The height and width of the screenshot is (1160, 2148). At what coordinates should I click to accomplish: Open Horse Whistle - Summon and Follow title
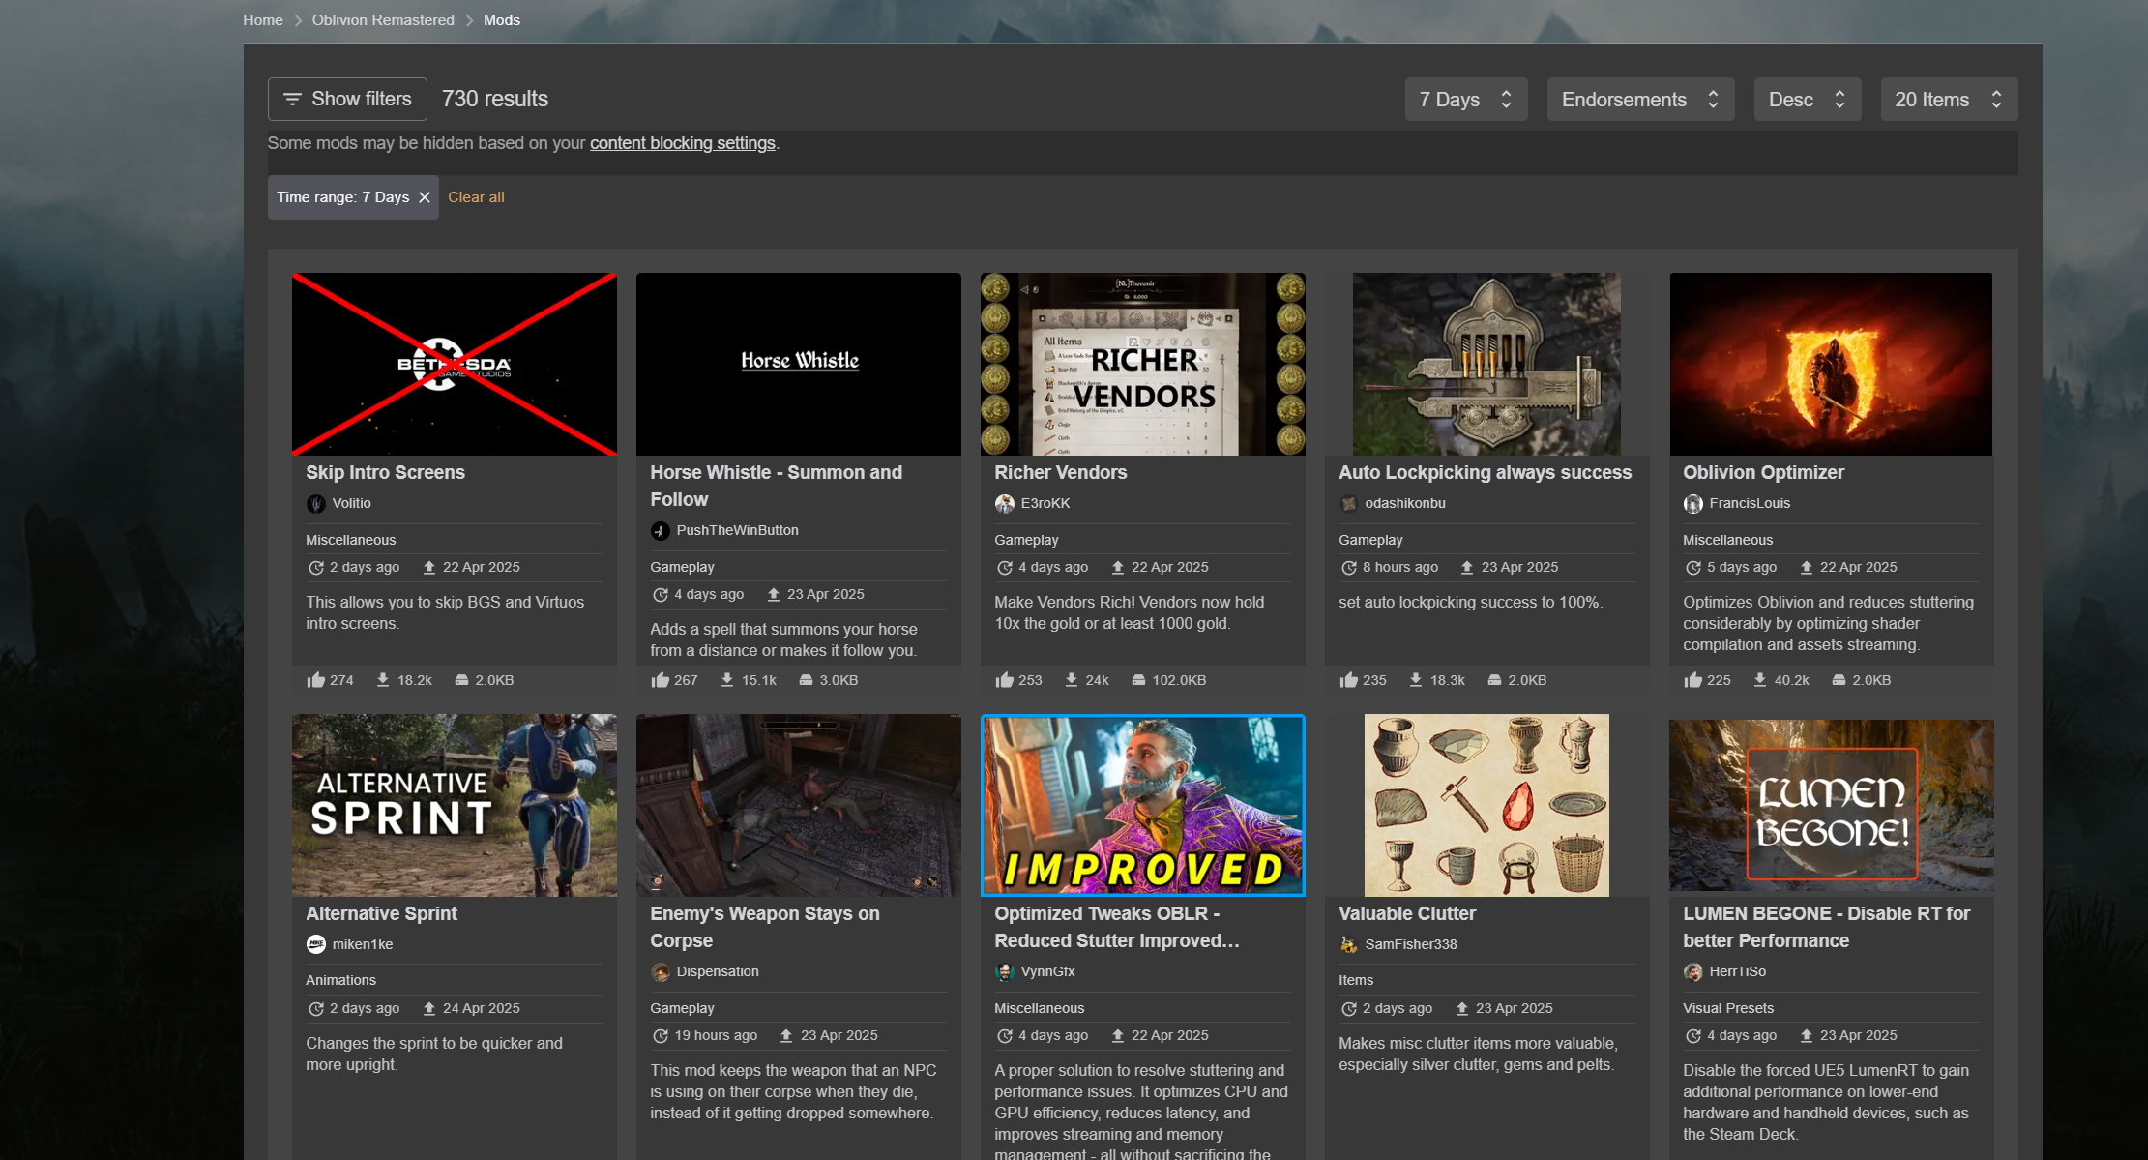(x=776, y=486)
